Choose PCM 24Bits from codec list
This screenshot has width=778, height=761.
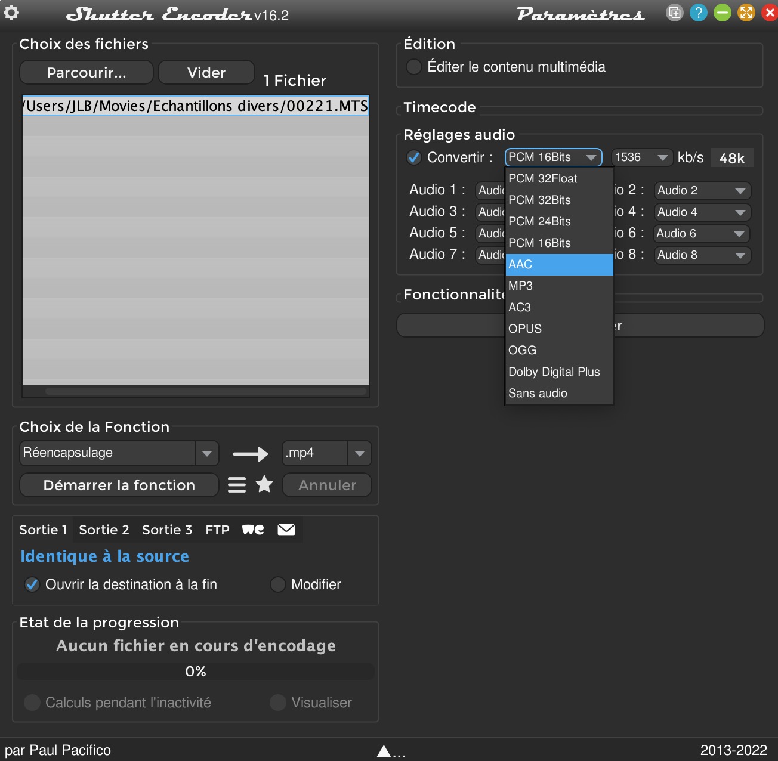click(560, 222)
